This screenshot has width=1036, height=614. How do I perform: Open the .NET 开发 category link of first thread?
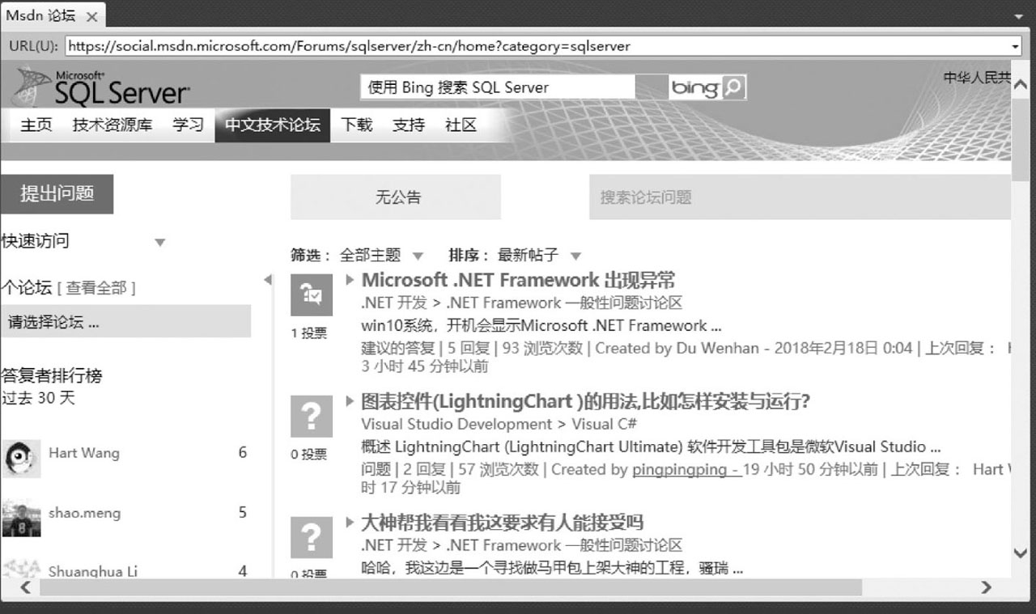click(394, 303)
